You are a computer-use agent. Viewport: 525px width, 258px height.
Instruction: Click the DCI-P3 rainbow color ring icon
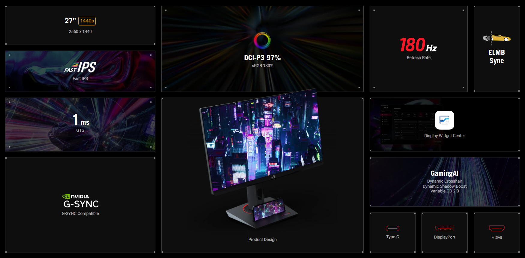point(262,40)
